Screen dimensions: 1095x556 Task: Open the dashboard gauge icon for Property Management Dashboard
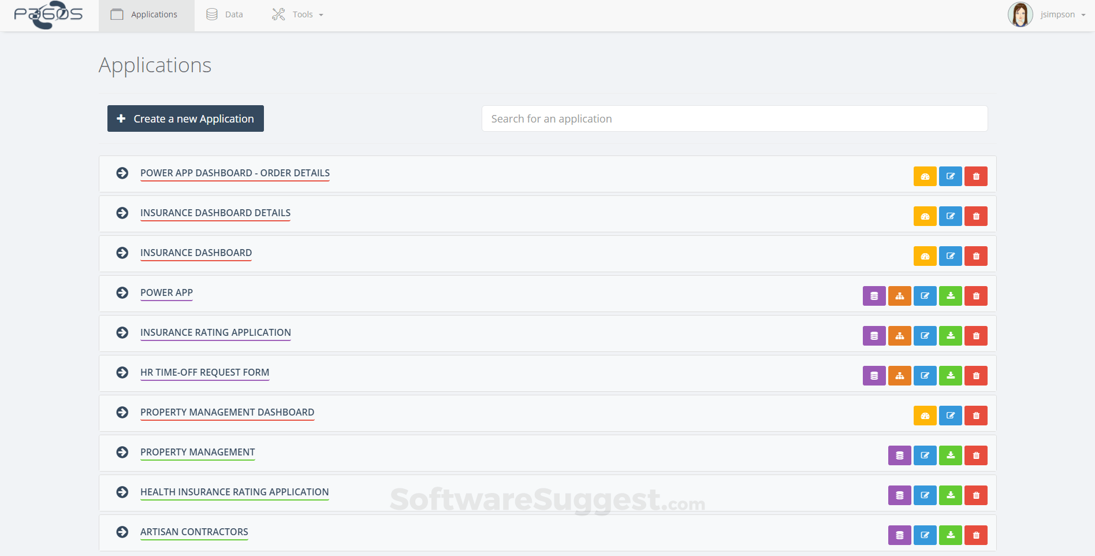pos(925,415)
